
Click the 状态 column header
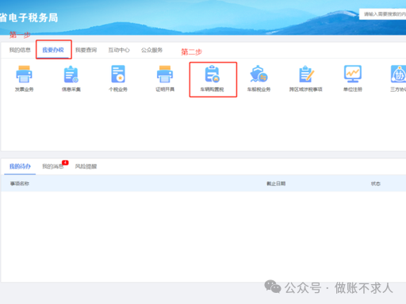pos(376,184)
